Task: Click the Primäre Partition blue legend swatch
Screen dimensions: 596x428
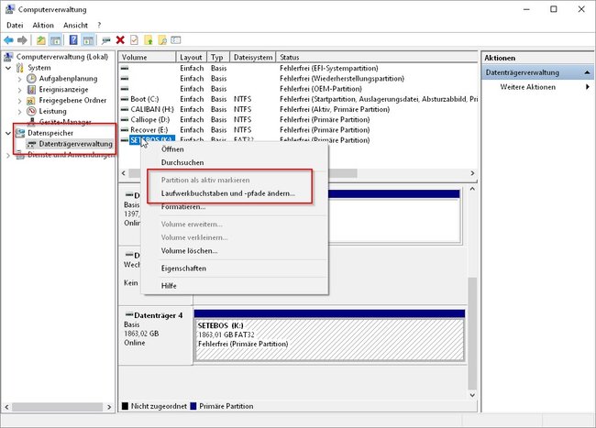Action: coord(193,406)
